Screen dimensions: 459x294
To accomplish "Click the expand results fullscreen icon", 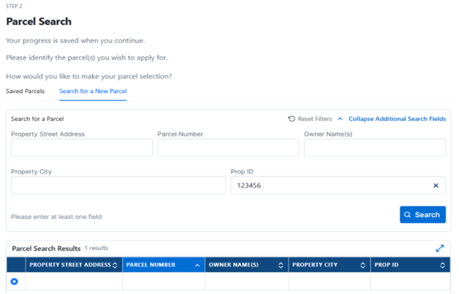I will [439, 248].
